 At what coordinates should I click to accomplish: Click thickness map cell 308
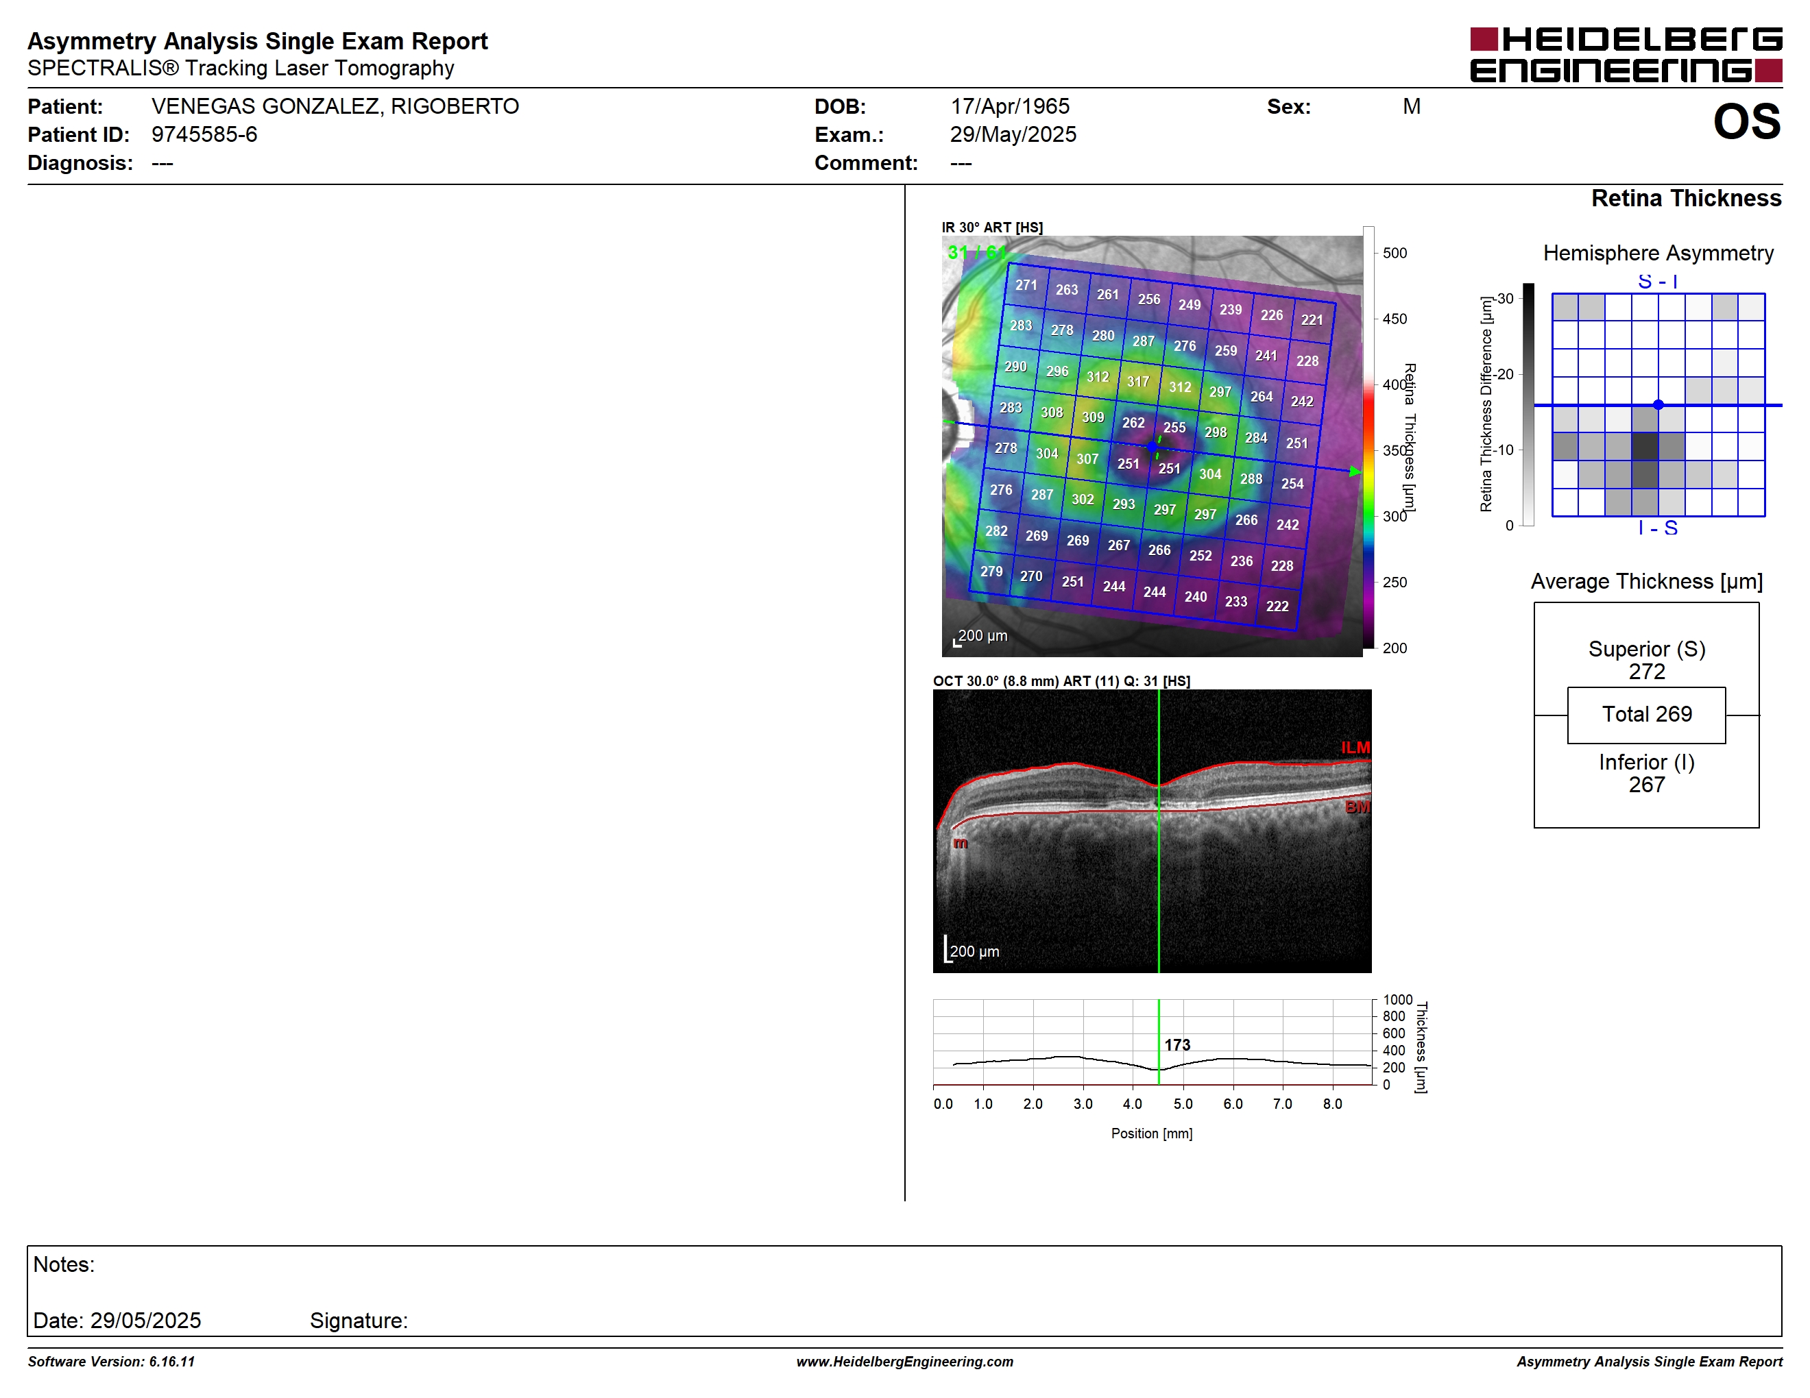[x=1052, y=413]
